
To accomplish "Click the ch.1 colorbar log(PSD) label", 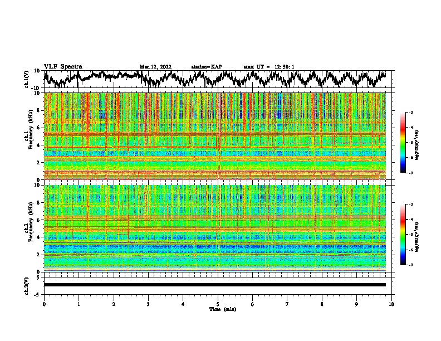I will point(416,145).
